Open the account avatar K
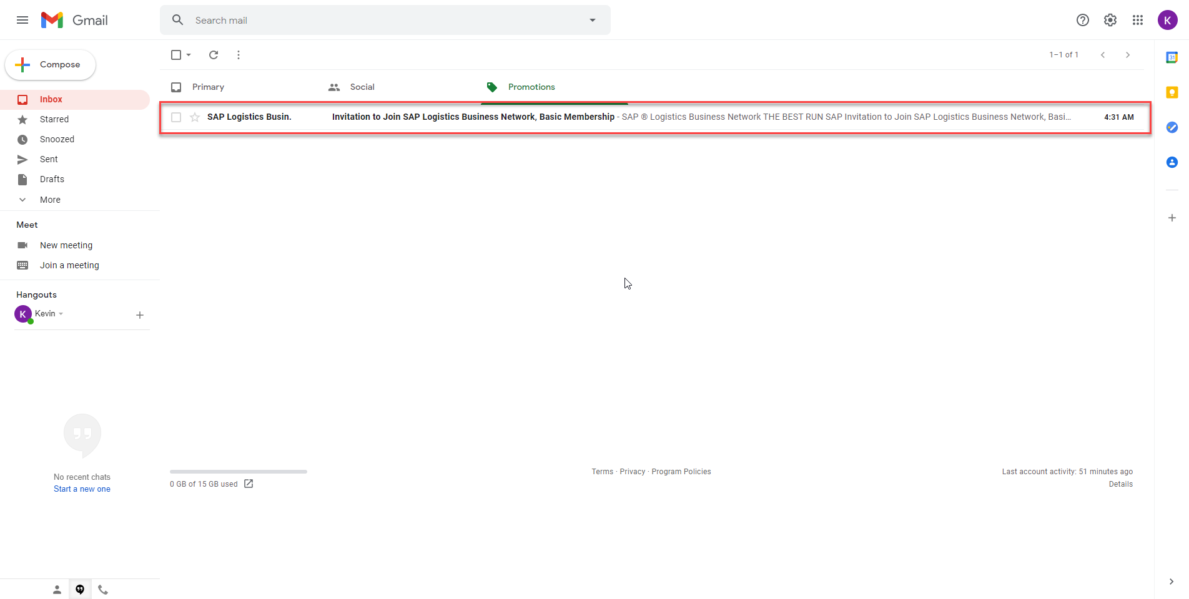 click(x=1167, y=20)
